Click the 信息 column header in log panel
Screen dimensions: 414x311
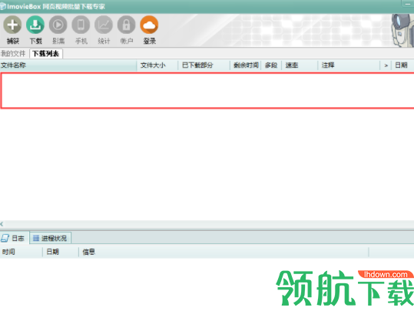click(224, 252)
